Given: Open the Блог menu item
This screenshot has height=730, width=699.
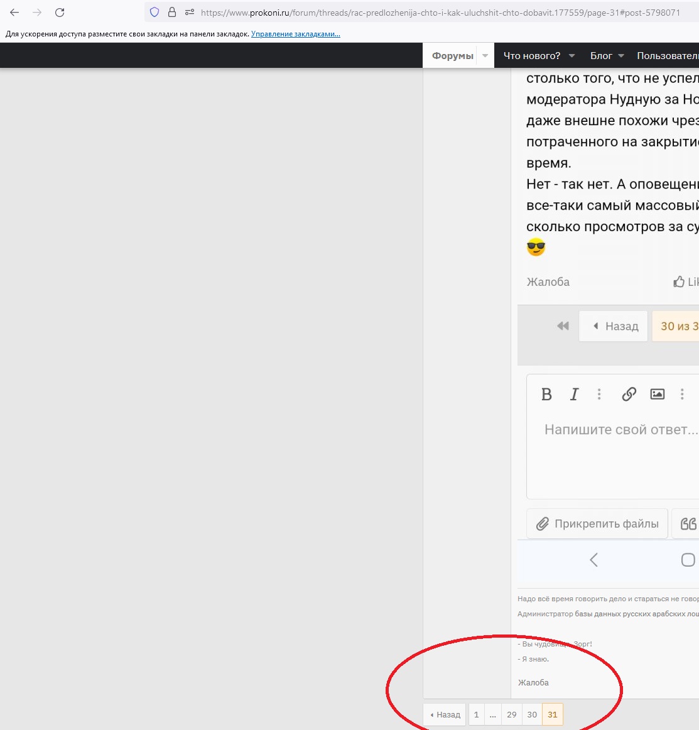Looking at the screenshot, I should click(x=600, y=56).
